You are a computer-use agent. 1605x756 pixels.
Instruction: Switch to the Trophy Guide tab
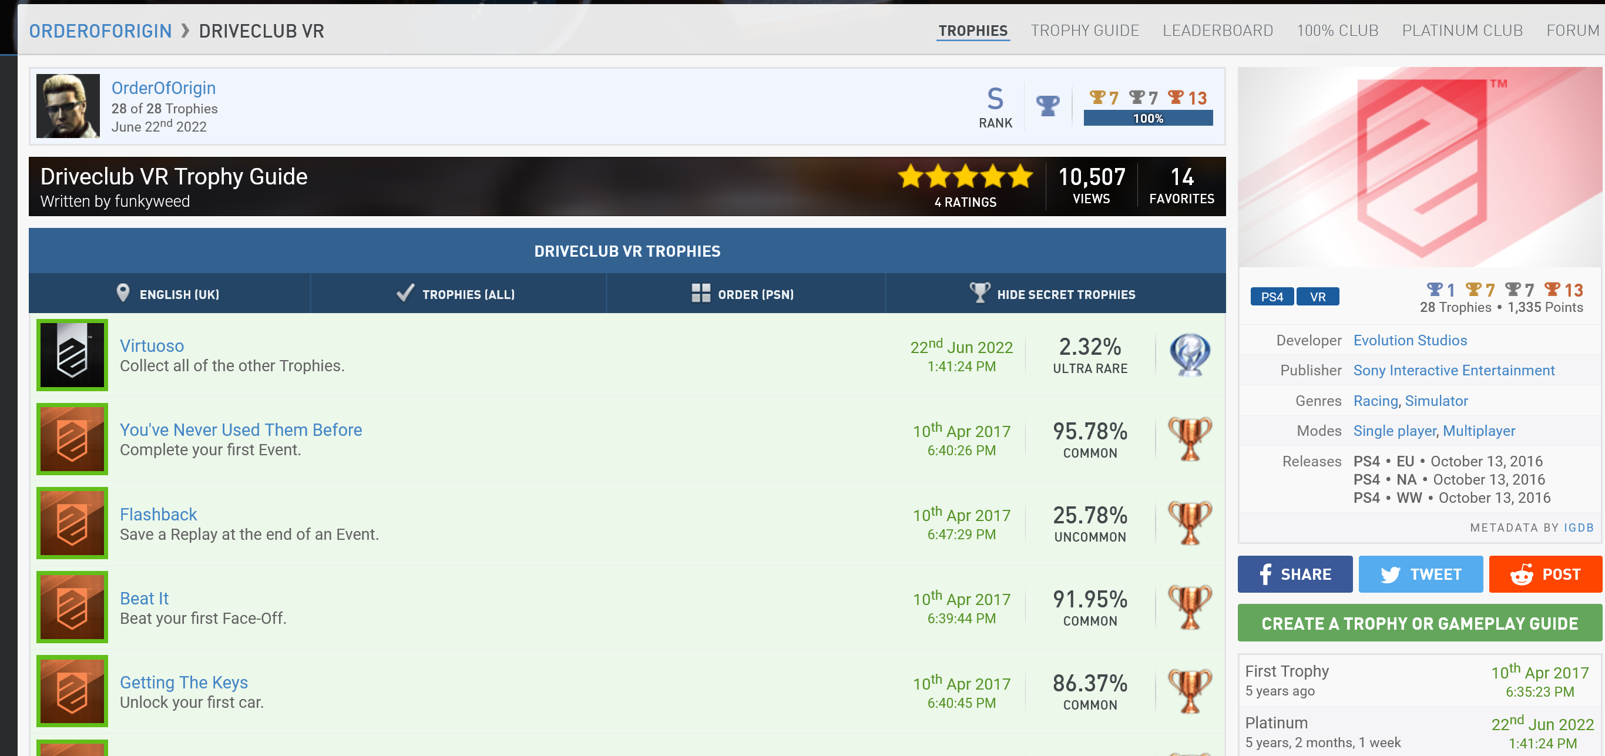[x=1084, y=31]
